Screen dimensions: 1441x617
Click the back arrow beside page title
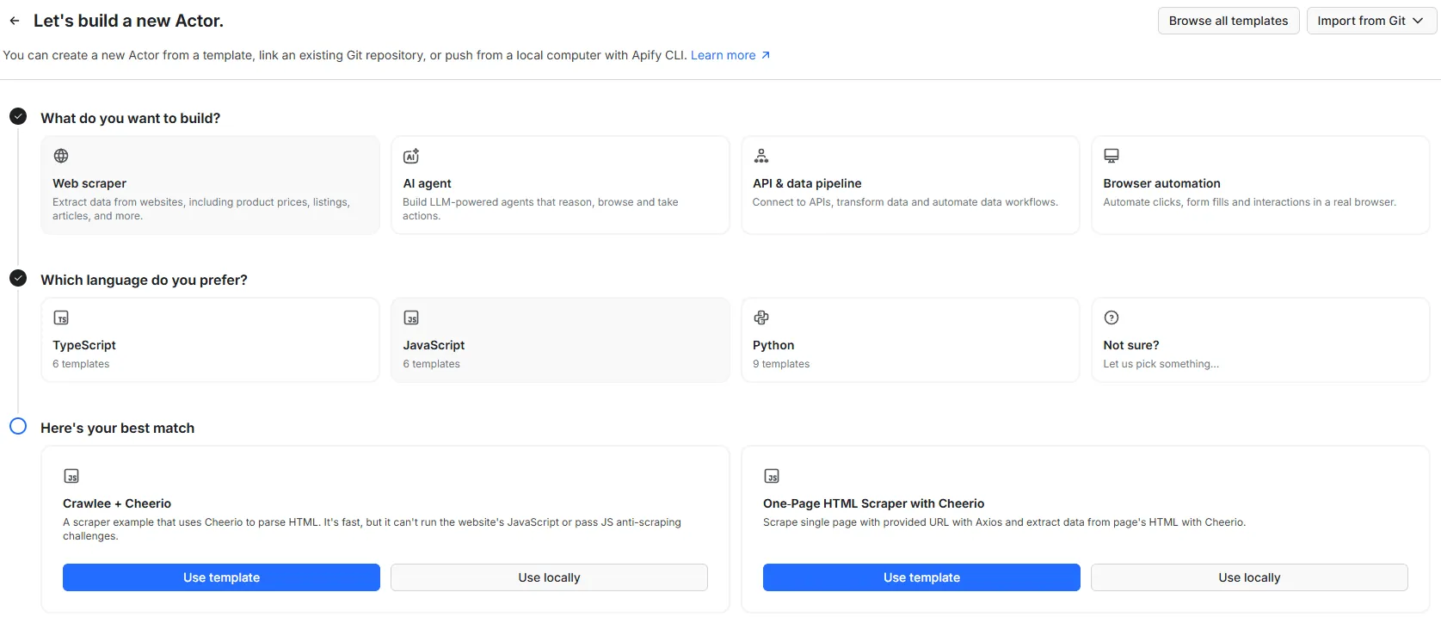click(x=15, y=21)
